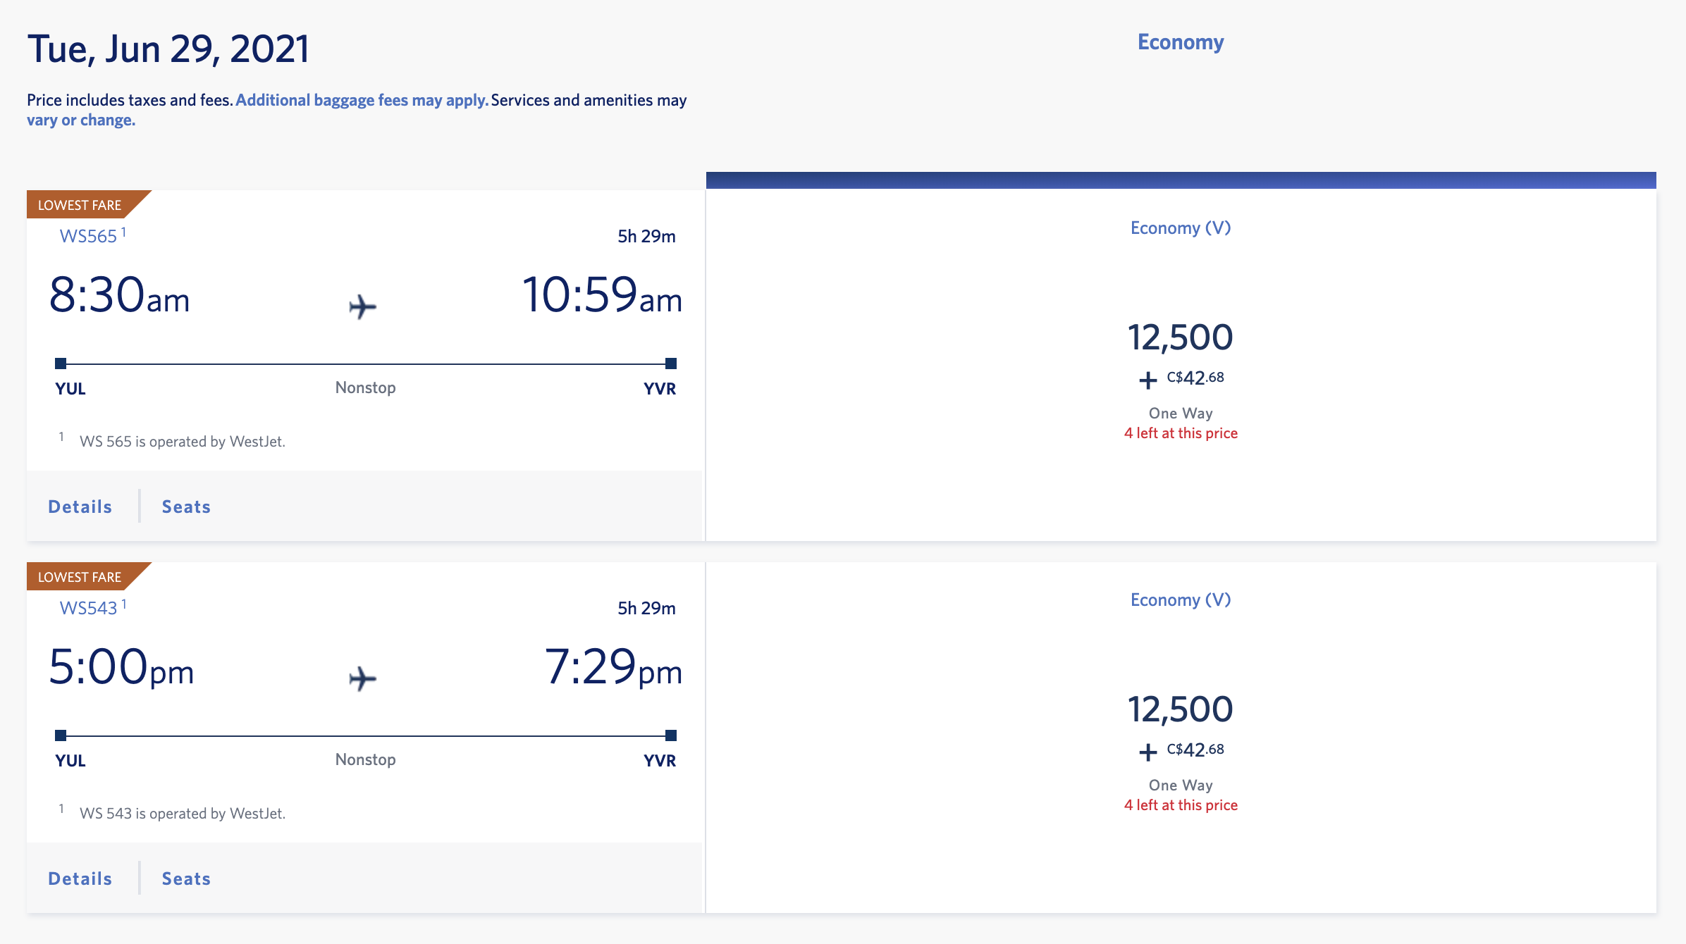Open the WS565 flight number link
This screenshot has height=944, width=1686.
[x=88, y=236]
